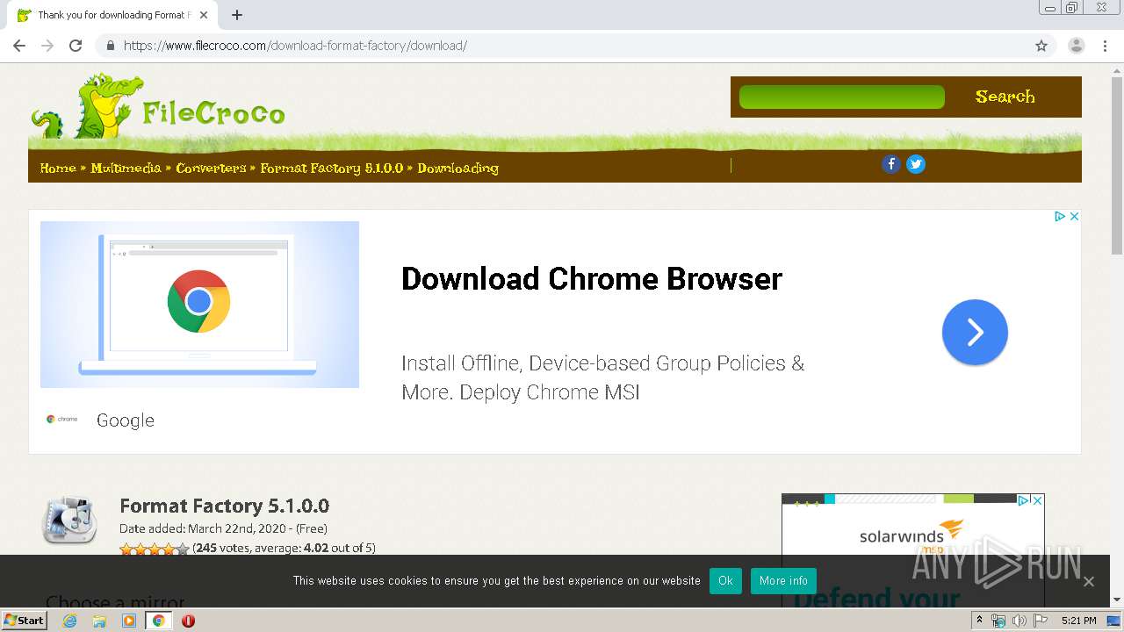This screenshot has height=632, width=1124.
Task: Open the Chrome profile avatar menu
Action: click(1076, 46)
